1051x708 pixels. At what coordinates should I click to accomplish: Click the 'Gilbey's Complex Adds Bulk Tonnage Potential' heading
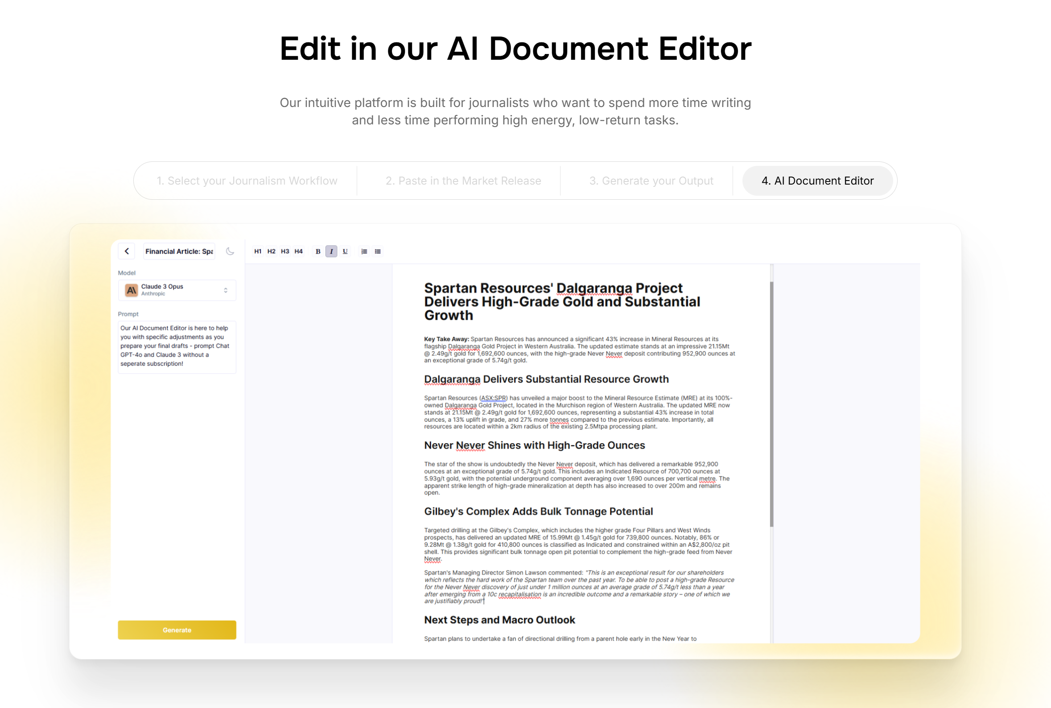538,511
